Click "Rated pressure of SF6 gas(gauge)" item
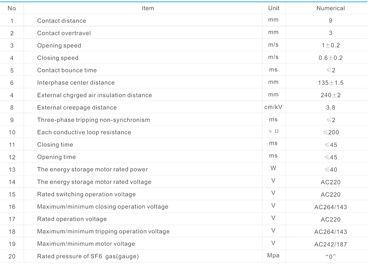 pyautogui.click(x=88, y=256)
